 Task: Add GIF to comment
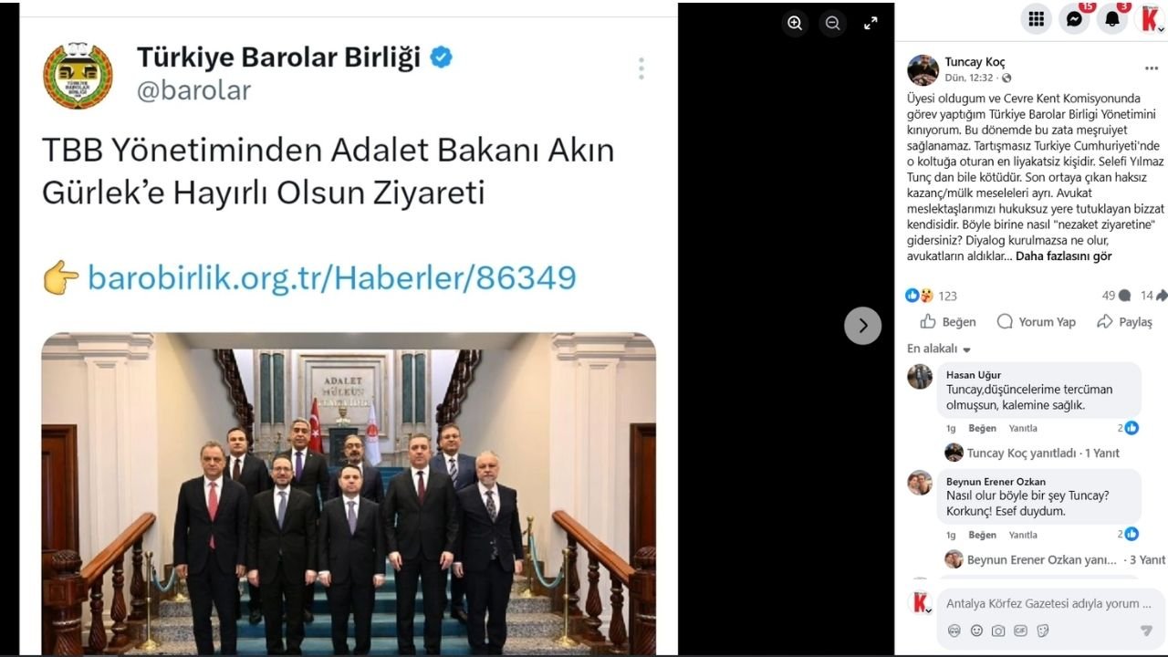click(1020, 631)
